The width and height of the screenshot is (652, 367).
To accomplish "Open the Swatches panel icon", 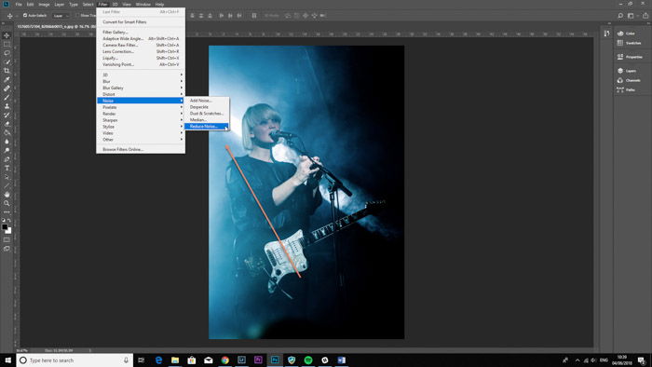I will [x=620, y=43].
